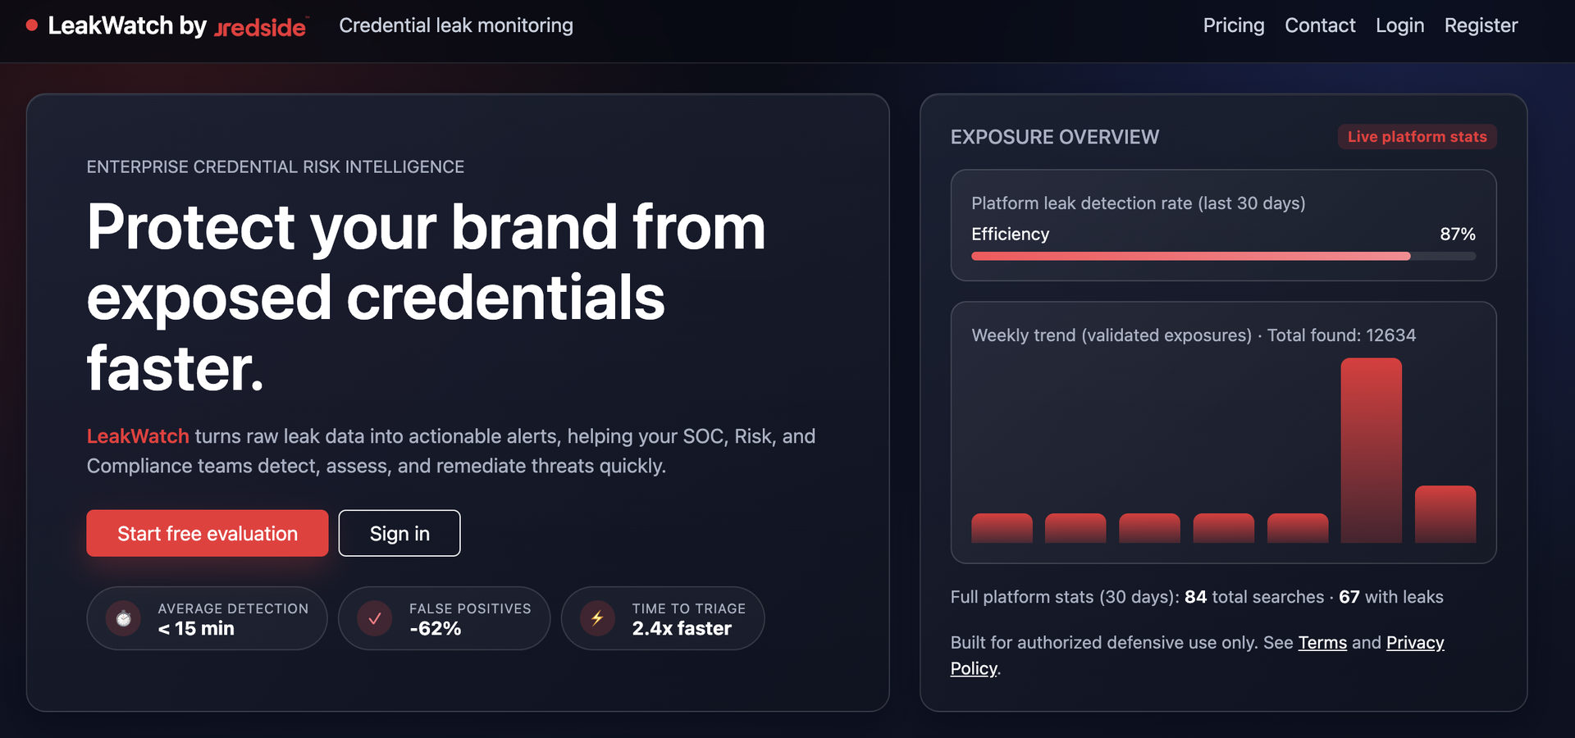Click the Live platform stats badge

tap(1417, 137)
